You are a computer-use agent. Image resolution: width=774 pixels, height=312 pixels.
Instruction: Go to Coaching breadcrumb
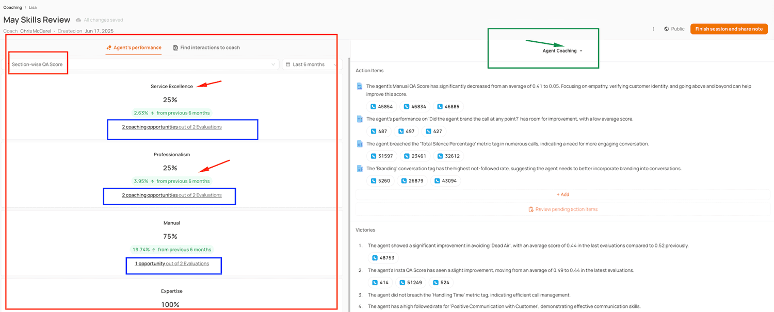coord(12,8)
